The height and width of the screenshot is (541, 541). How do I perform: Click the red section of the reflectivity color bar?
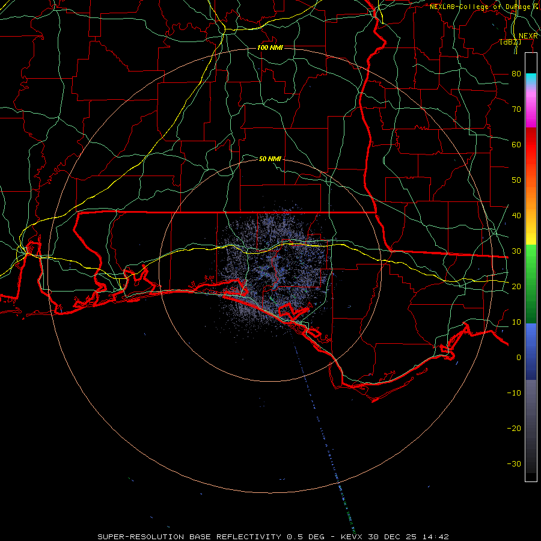click(531, 145)
